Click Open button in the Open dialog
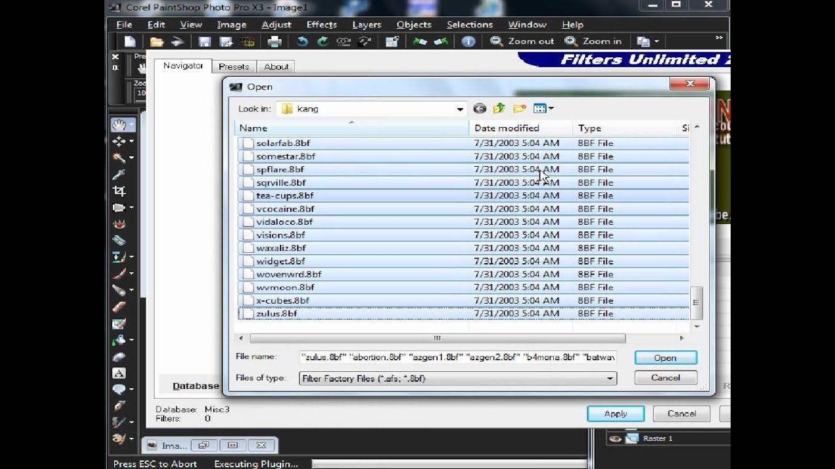This screenshot has width=835, height=469. (665, 358)
